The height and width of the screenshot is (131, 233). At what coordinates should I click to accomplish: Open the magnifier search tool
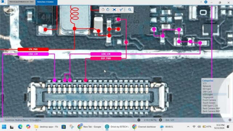tap(130, 10)
